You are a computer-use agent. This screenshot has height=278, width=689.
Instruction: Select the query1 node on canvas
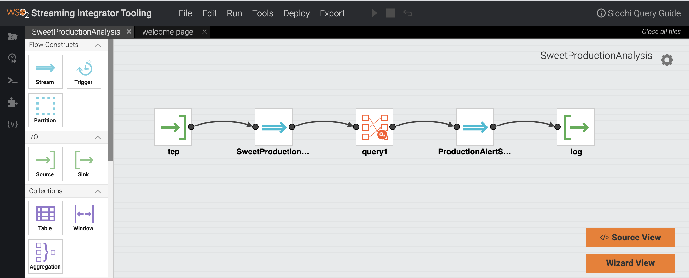tap(374, 127)
